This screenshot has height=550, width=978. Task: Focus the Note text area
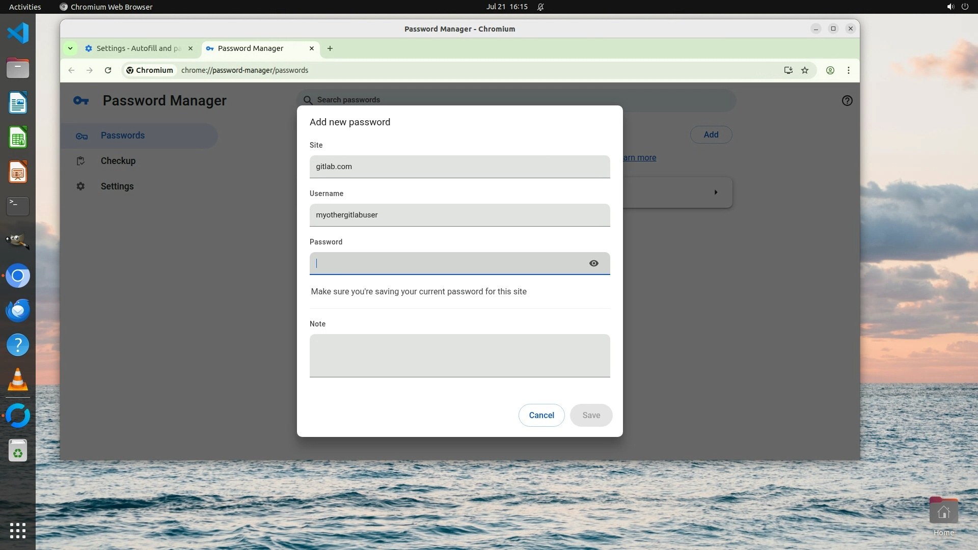point(459,355)
